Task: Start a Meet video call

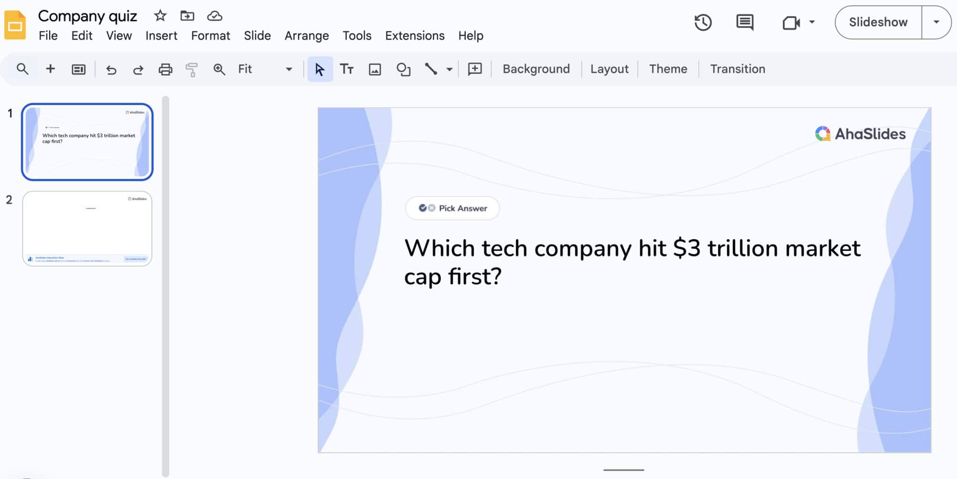Action: point(792,22)
